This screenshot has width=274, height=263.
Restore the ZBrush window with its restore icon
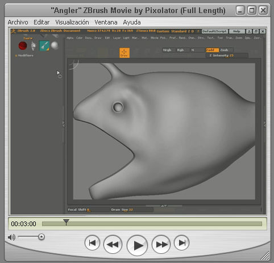[x=256, y=31]
